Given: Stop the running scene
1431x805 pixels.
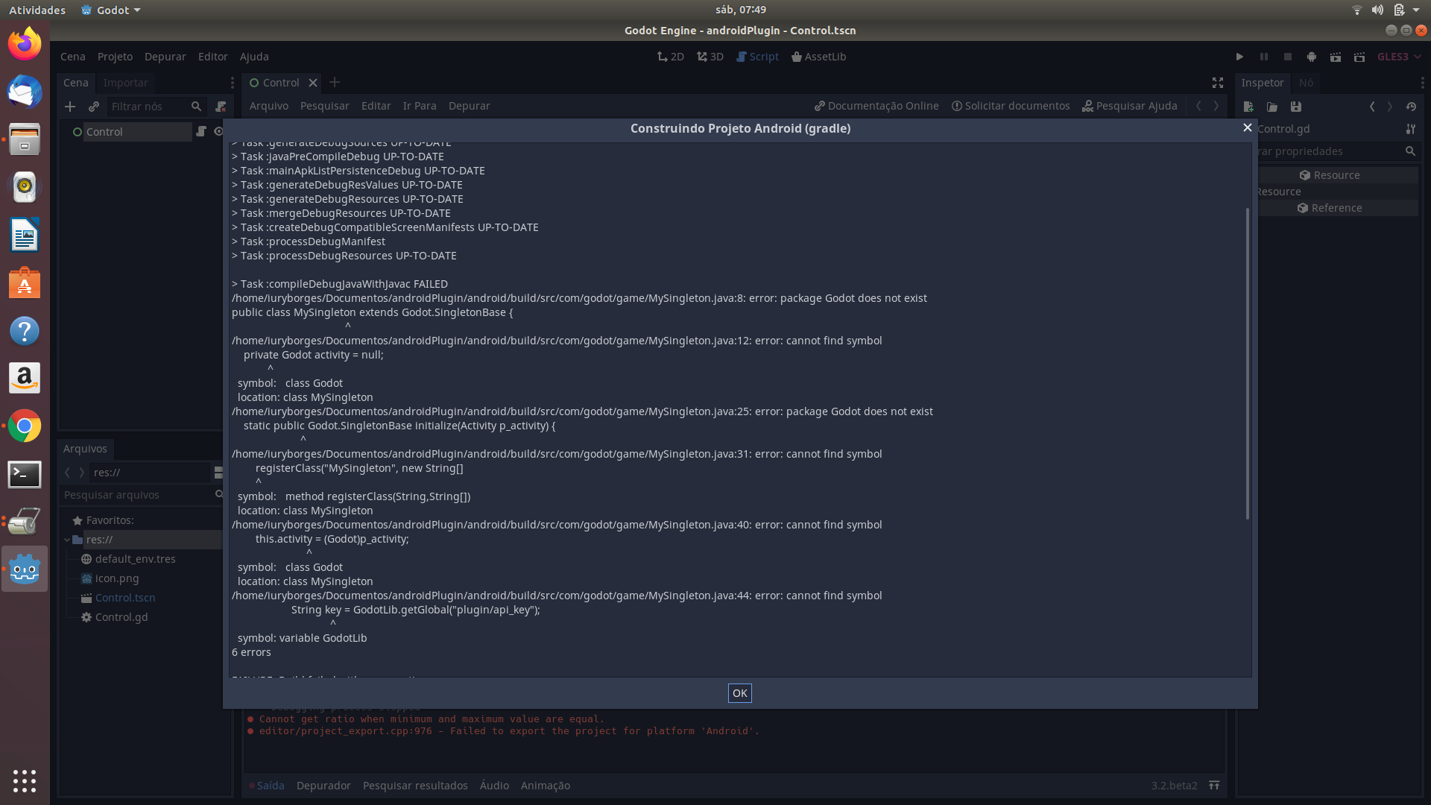Looking at the screenshot, I should click(1288, 57).
